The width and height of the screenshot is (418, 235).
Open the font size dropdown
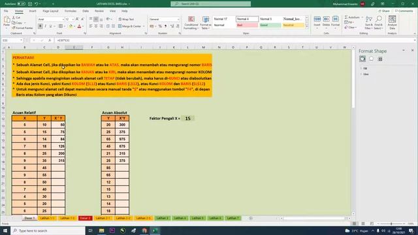[72, 20]
